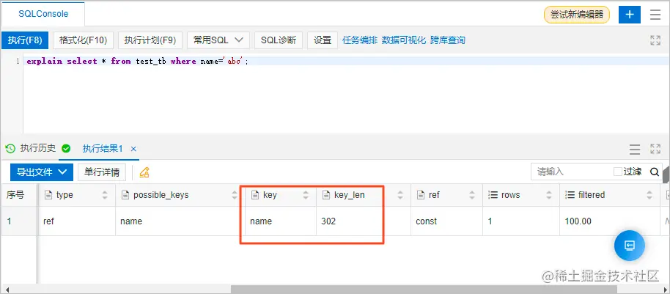This screenshot has width=670, height=294.
Task: Open the hamburger menu at top right
Action: (x=655, y=15)
